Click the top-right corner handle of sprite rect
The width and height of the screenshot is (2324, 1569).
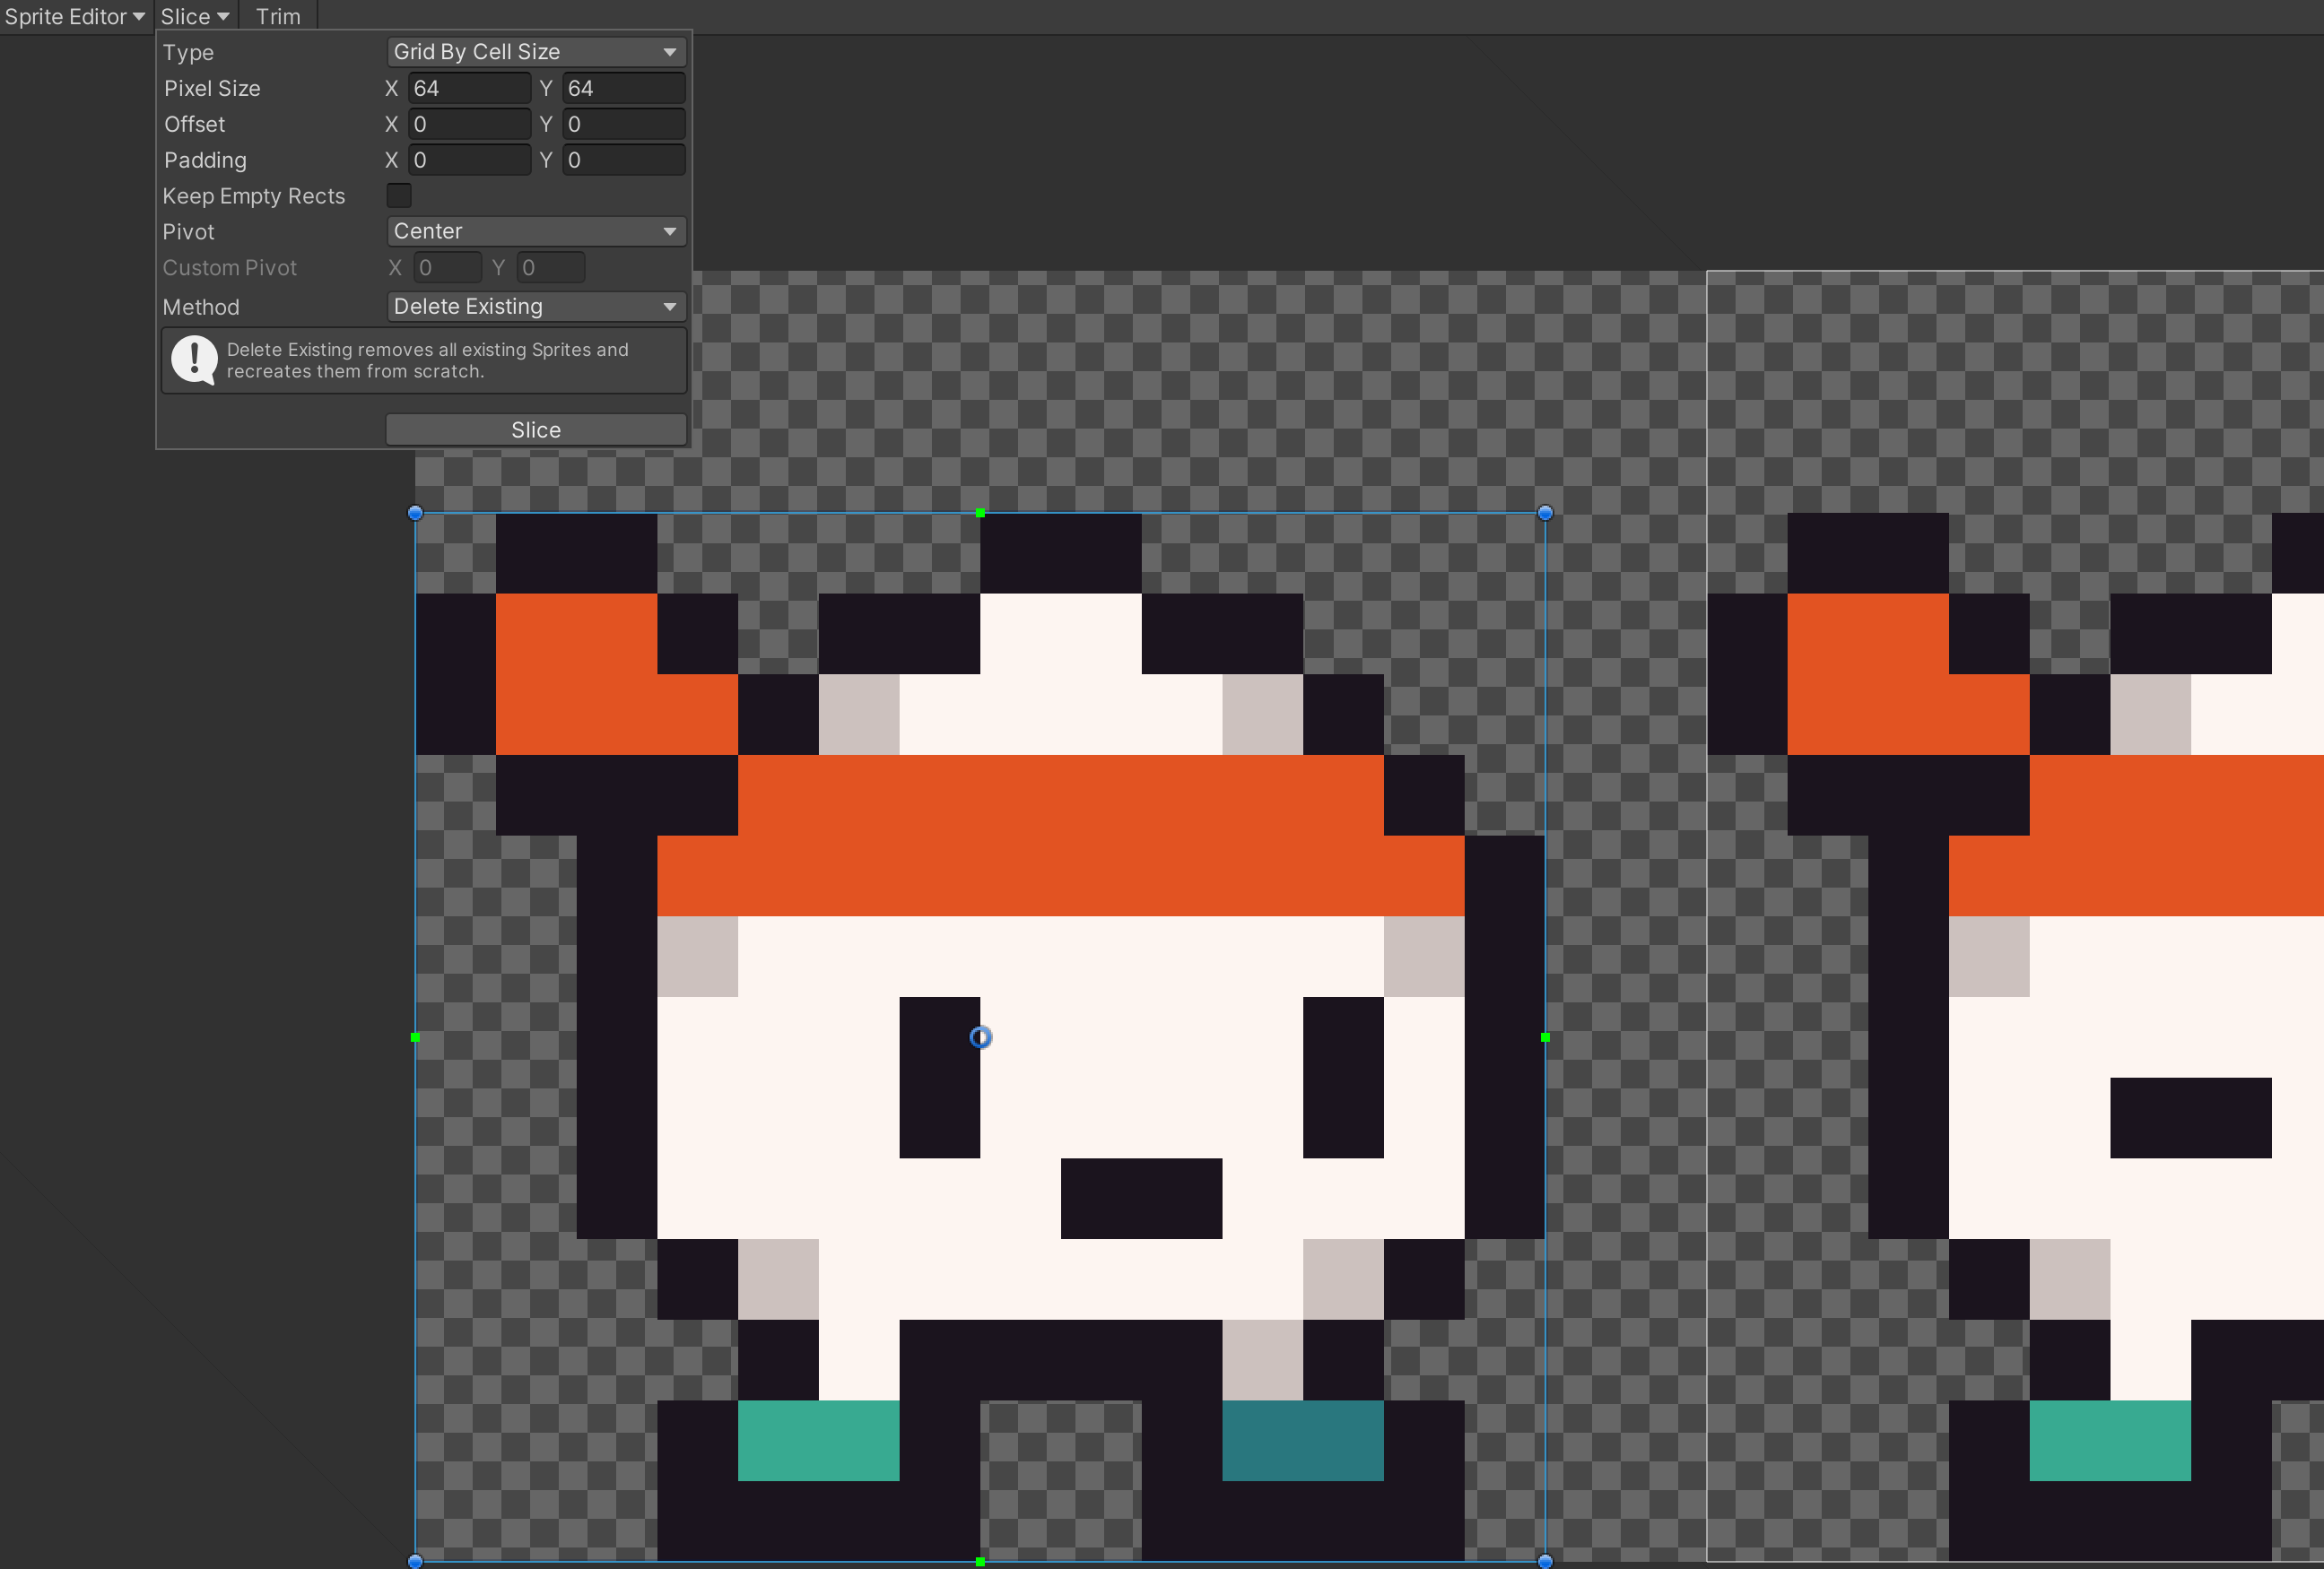1545,513
